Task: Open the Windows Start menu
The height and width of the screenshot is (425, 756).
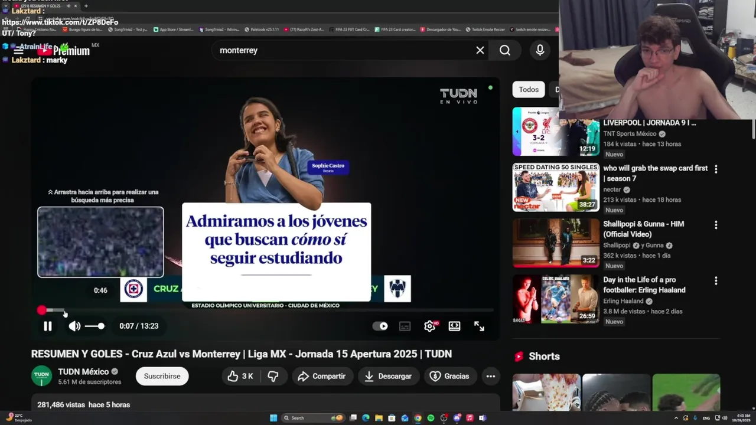Action: pyautogui.click(x=273, y=418)
